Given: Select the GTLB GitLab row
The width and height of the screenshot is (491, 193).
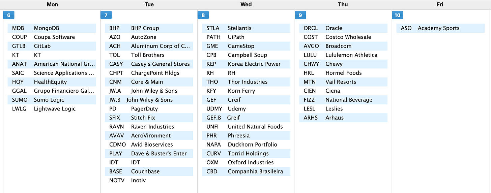Looking at the screenshot, I should (x=52, y=46).
